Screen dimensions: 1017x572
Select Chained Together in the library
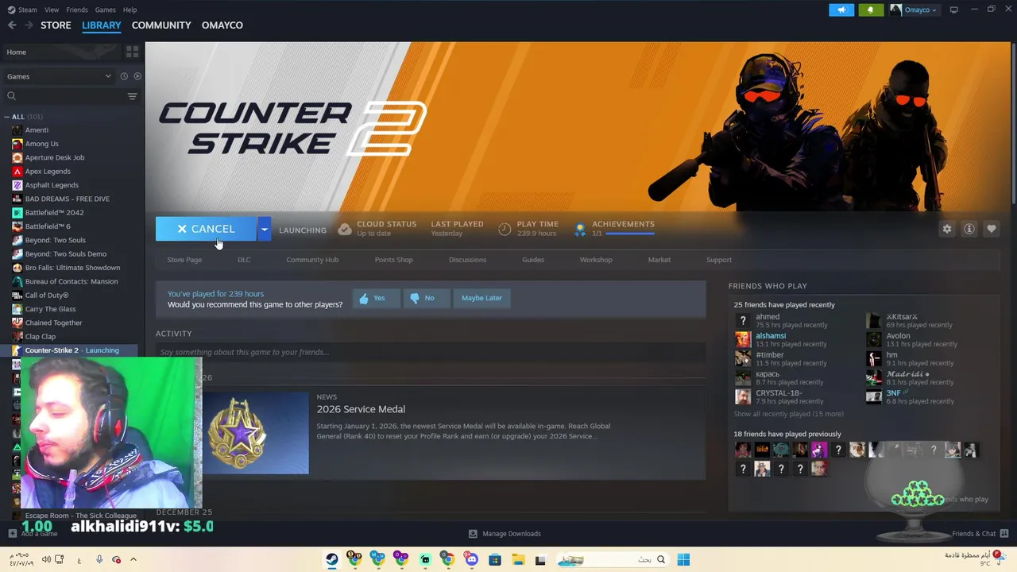point(53,323)
